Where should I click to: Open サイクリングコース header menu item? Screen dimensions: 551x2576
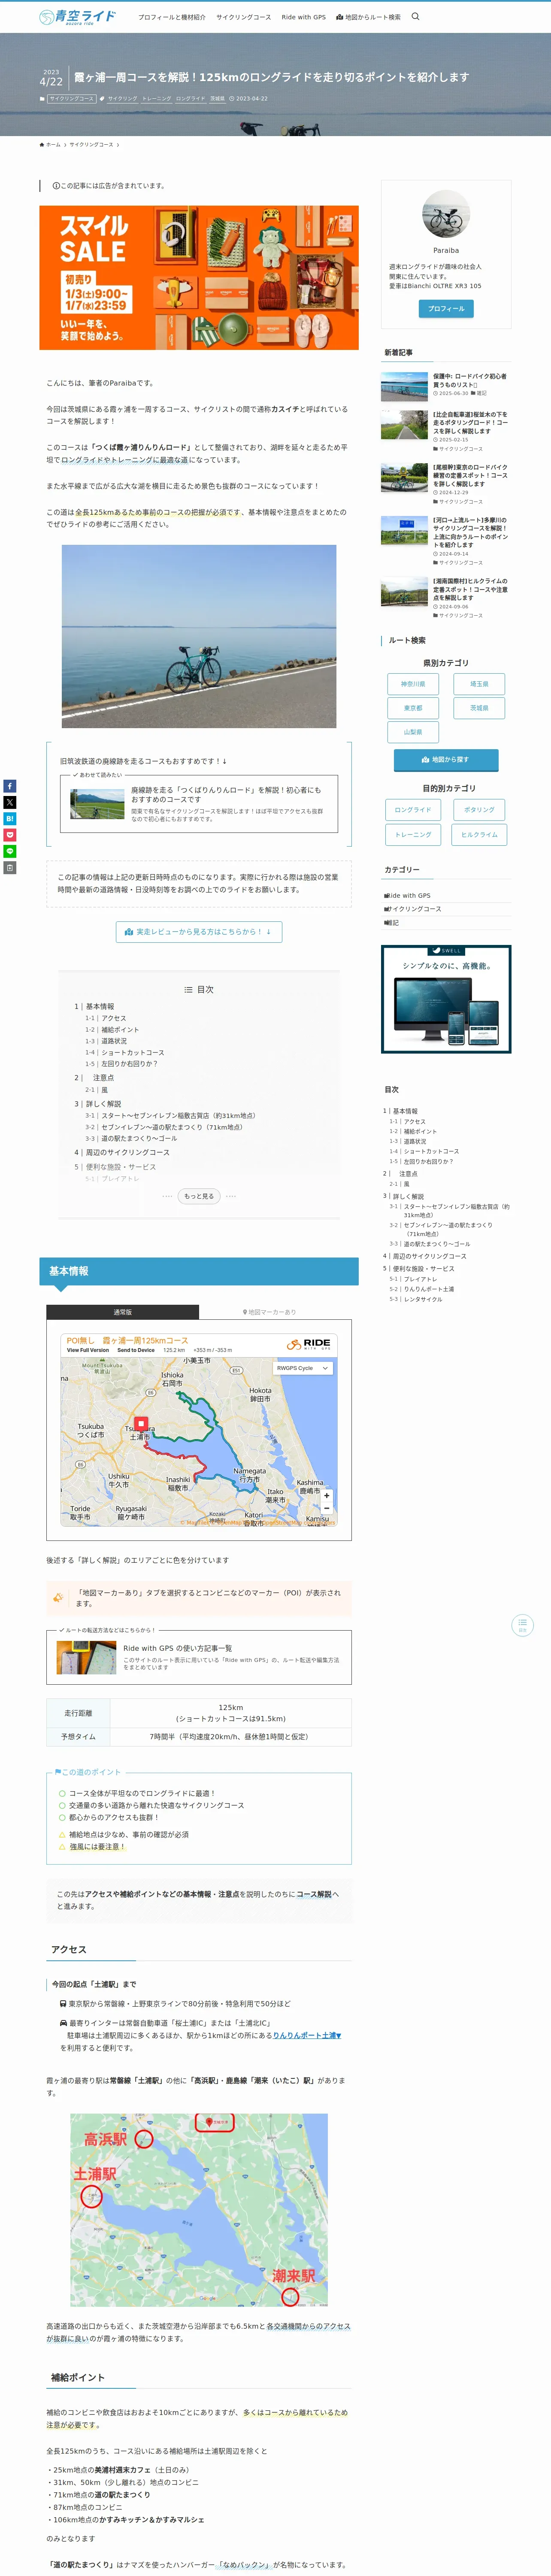244,17
